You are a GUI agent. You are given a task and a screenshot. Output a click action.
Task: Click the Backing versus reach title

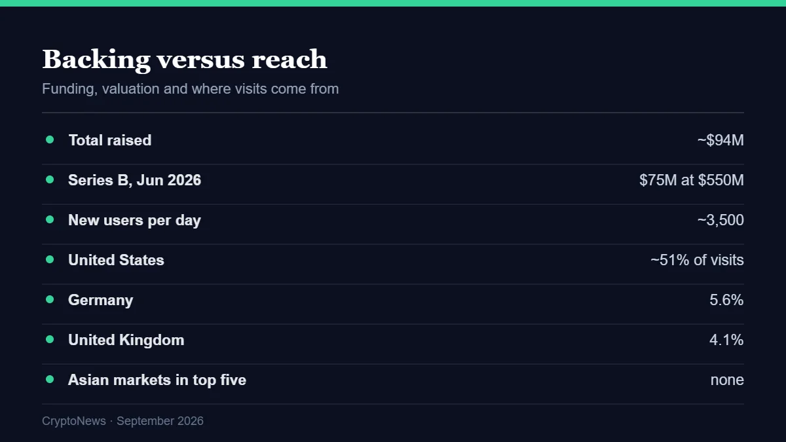point(185,59)
